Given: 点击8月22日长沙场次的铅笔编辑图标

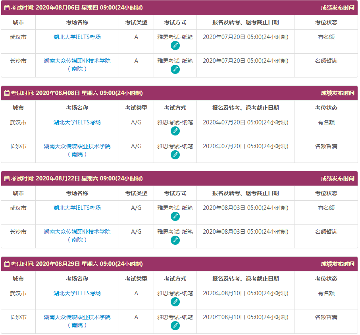Looking at the screenshot, I should 175,240.
